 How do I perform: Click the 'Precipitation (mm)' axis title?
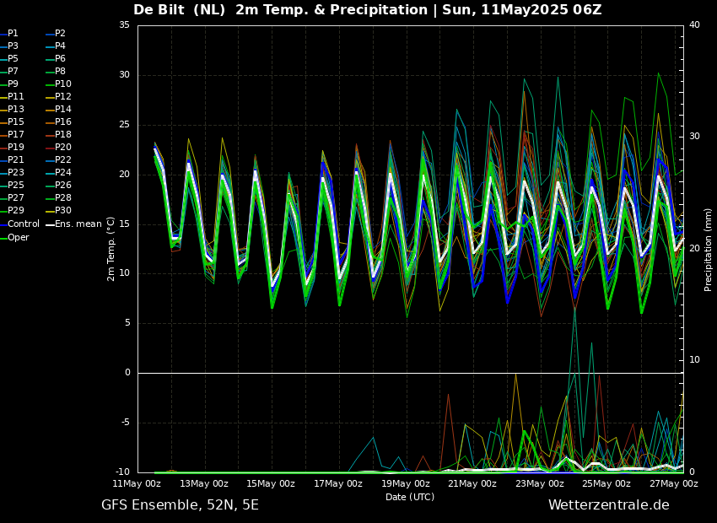pyautogui.click(x=708, y=249)
